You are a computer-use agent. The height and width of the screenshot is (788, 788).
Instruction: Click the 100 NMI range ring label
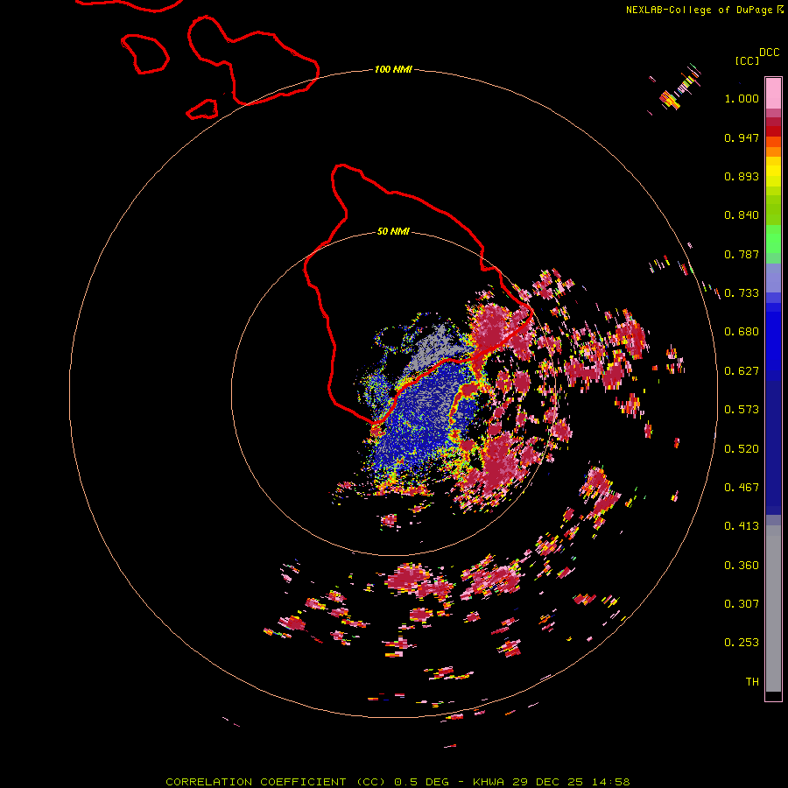[x=393, y=69]
